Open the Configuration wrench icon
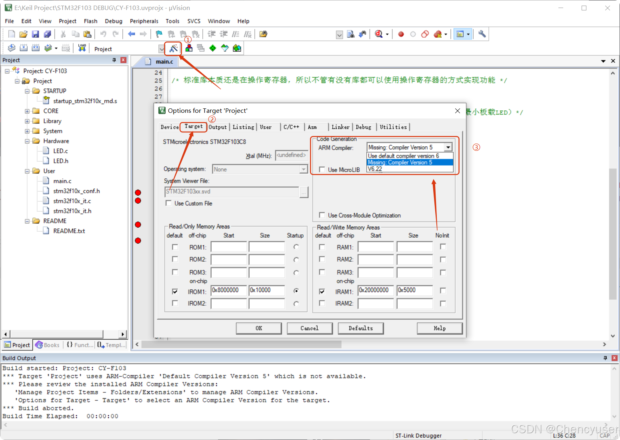Viewport: 620px width, 440px height. (482, 34)
